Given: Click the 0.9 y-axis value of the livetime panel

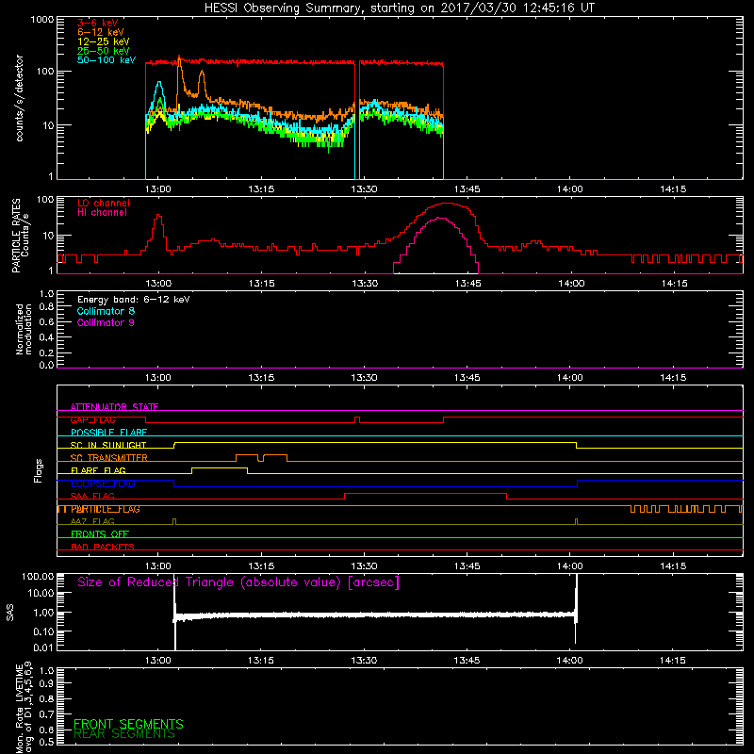Looking at the screenshot, I should 46,682.
